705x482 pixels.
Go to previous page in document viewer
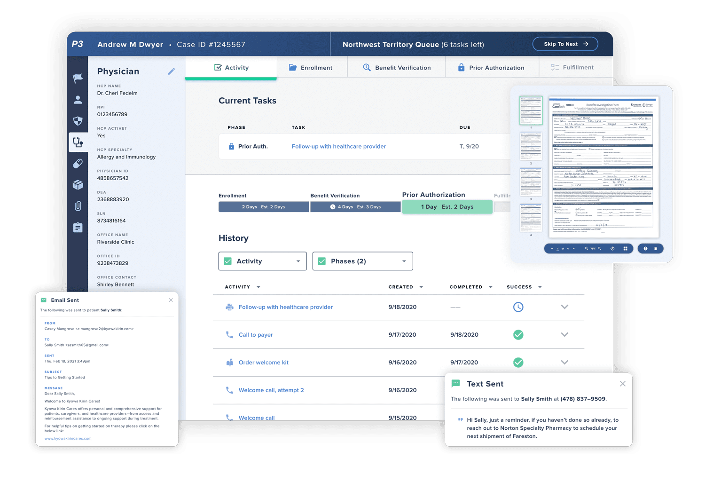[552, 248]
